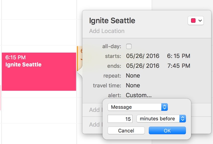The width and height of the screenshot is (213, 144).
Task: Confirm custom alert with OK
Action: tap(167, 131)
